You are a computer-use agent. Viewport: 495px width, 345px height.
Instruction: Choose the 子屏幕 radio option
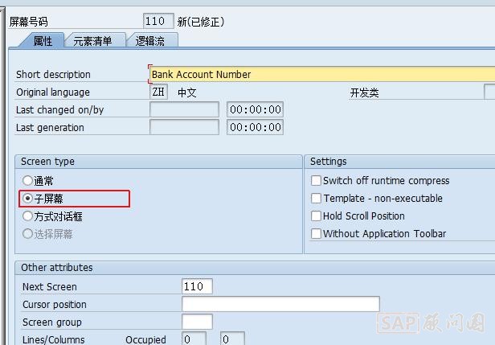point(29,199)
